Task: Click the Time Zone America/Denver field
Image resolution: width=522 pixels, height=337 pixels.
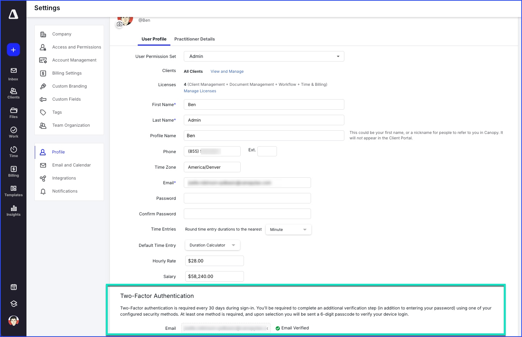Action: tap(212, 167)
